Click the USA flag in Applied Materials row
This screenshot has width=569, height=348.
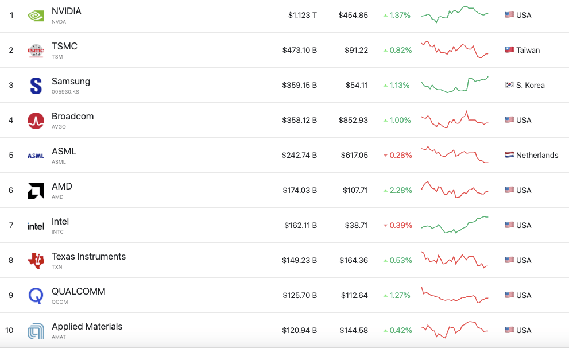click(509, 330)
